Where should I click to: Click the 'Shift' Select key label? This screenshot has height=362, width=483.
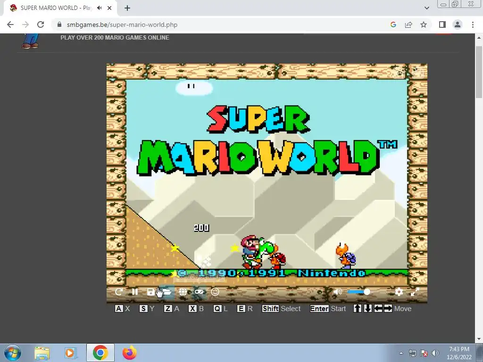pyautogui.click(x=270, y=308)
